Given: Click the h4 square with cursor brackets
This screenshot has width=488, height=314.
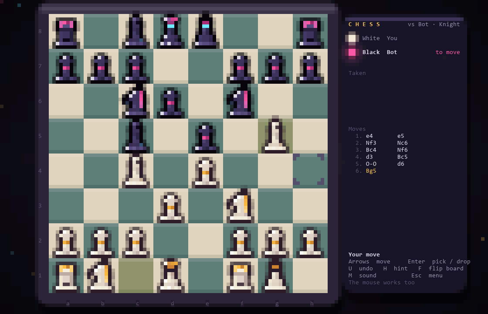Looking at the screenshot, I should 310,171.
